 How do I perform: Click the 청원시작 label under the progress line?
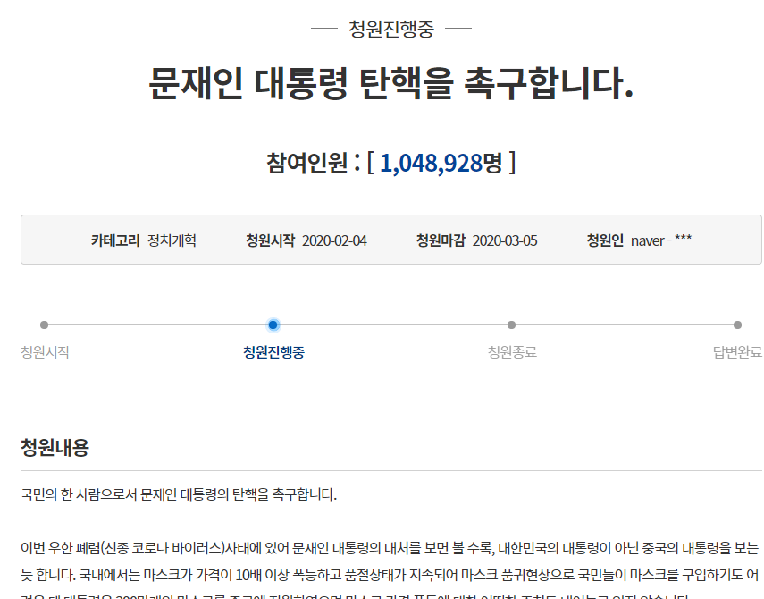pyautogui.click(x=45, y=352)
